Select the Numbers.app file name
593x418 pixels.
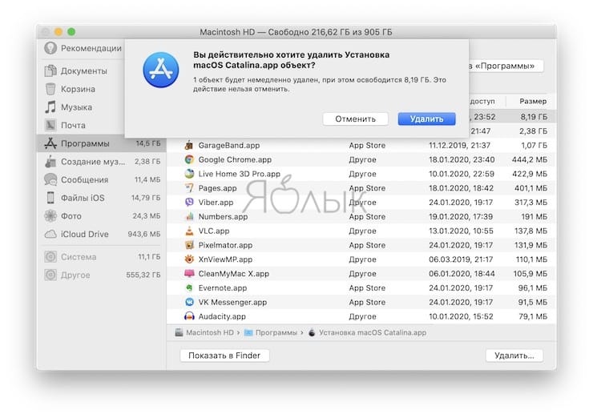(223, 216)
